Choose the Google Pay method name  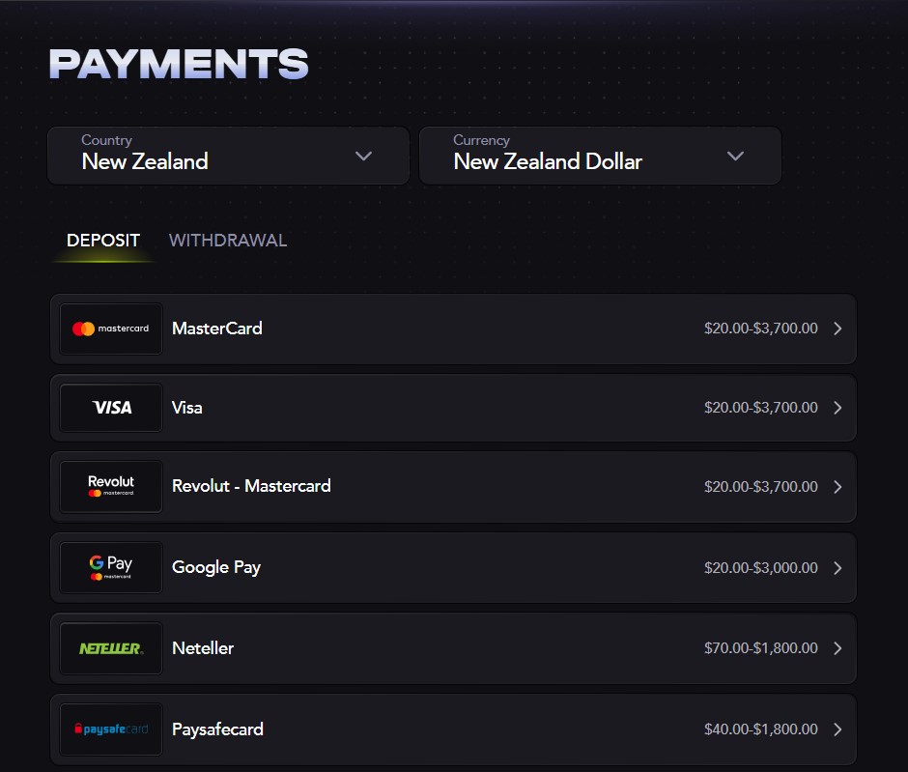tap(216, 567)
